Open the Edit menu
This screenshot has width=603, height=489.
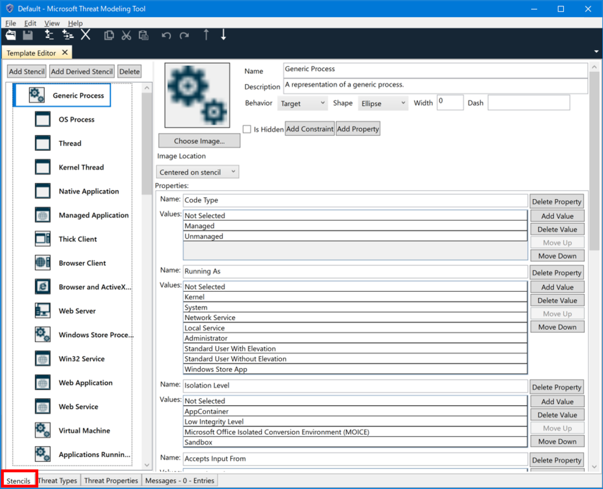click(30, 23)
